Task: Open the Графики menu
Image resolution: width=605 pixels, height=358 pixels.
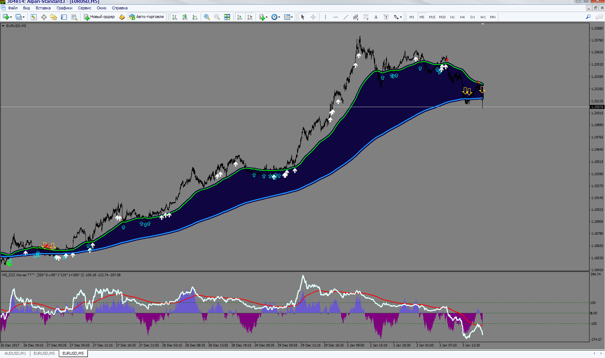Action: (x=64, y=8)
